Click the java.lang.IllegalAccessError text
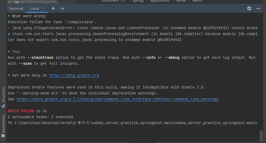The height and width of the screenshot is (143, 266). coord(43,28)
